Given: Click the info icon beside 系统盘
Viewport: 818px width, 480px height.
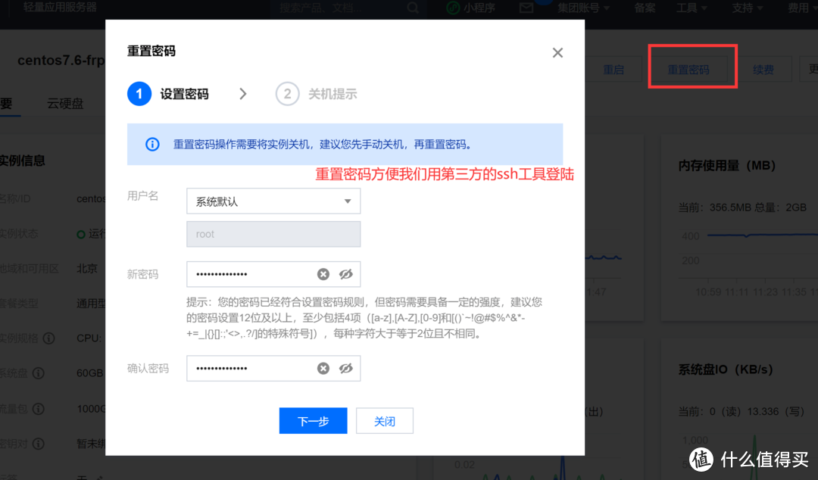Looking at the screenshot, I should click(38, 373).
